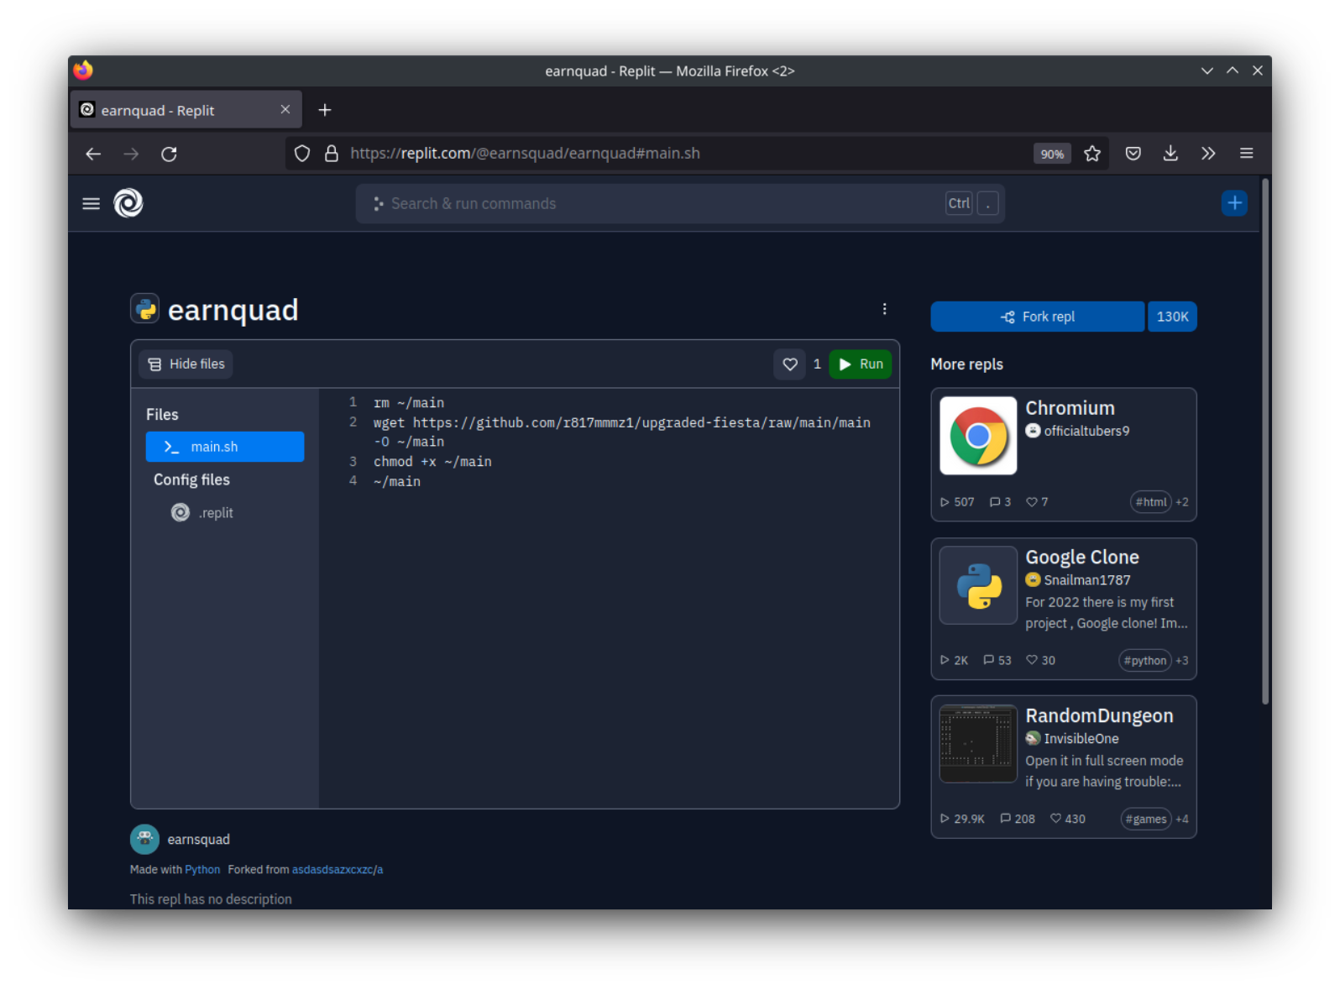Open a new browser tab
The image size is (1340, 990).
tap(325, 110)
